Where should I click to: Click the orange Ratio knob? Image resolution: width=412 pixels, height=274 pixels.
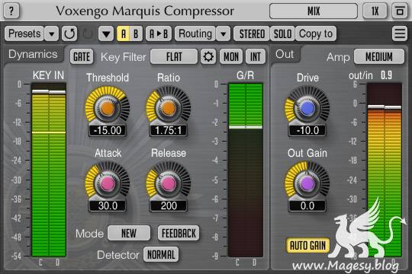point(168,108)
